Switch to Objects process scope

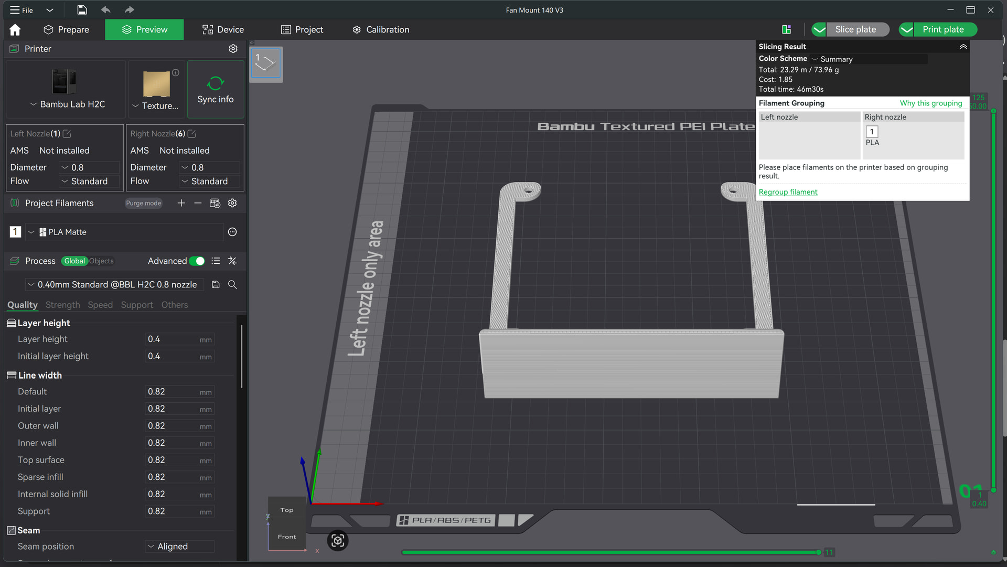coord(101,261)
